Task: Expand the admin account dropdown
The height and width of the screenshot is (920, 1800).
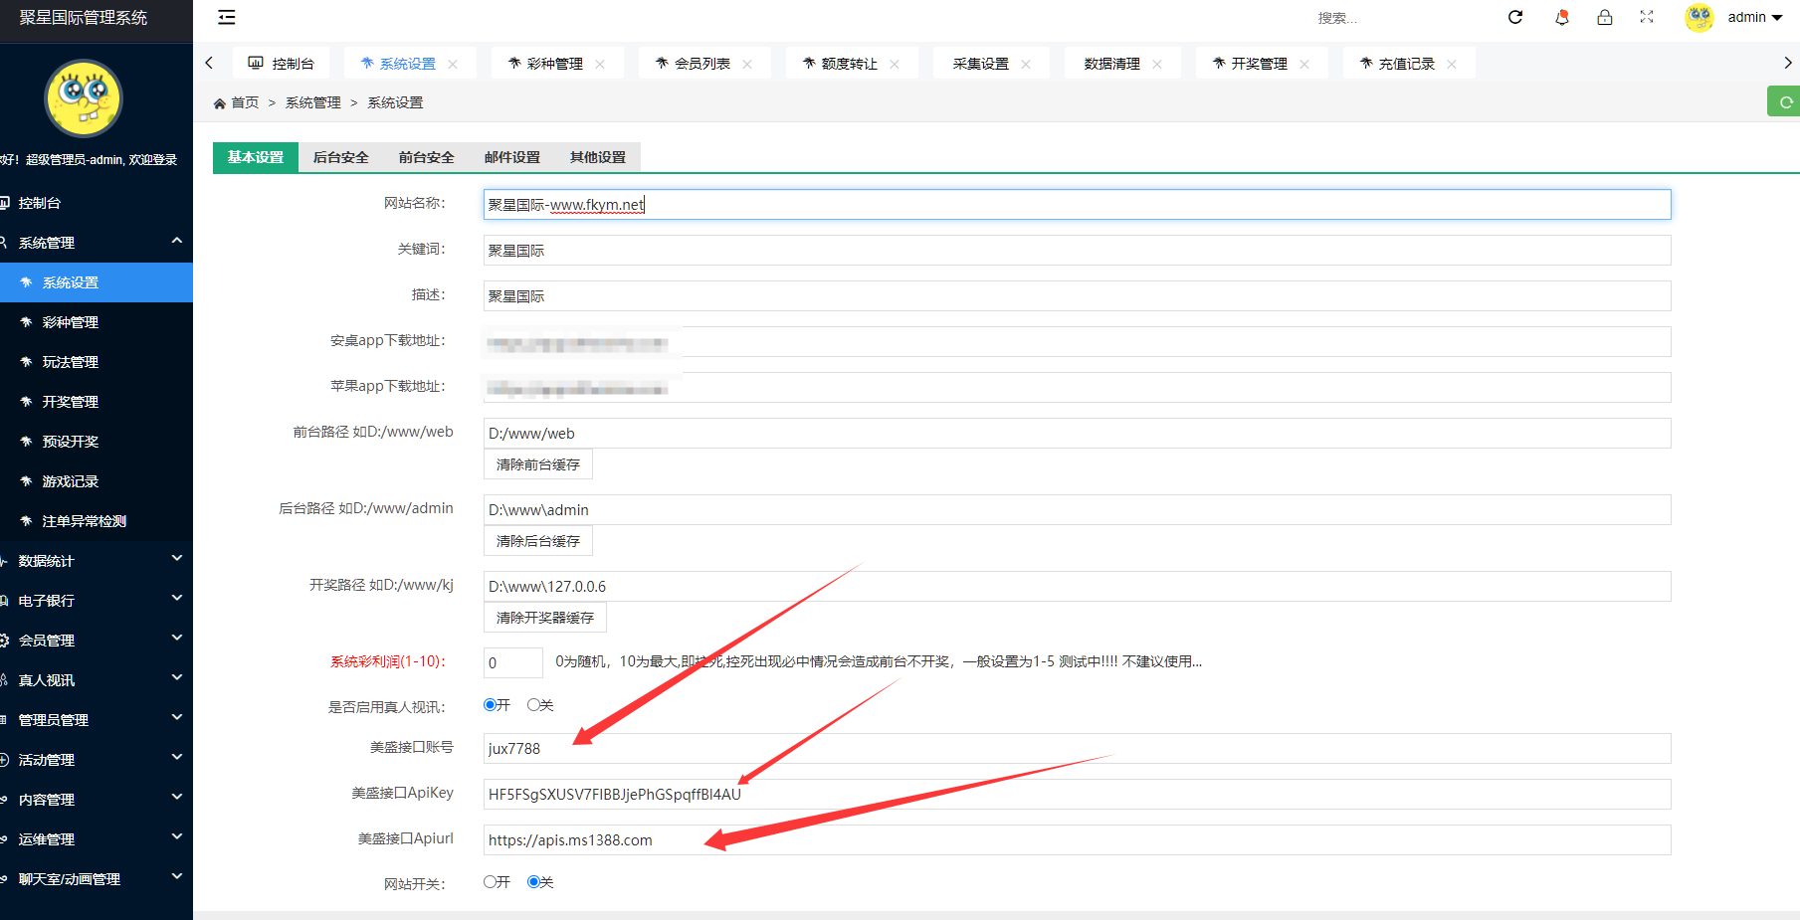Action: tap(1751, 17)
